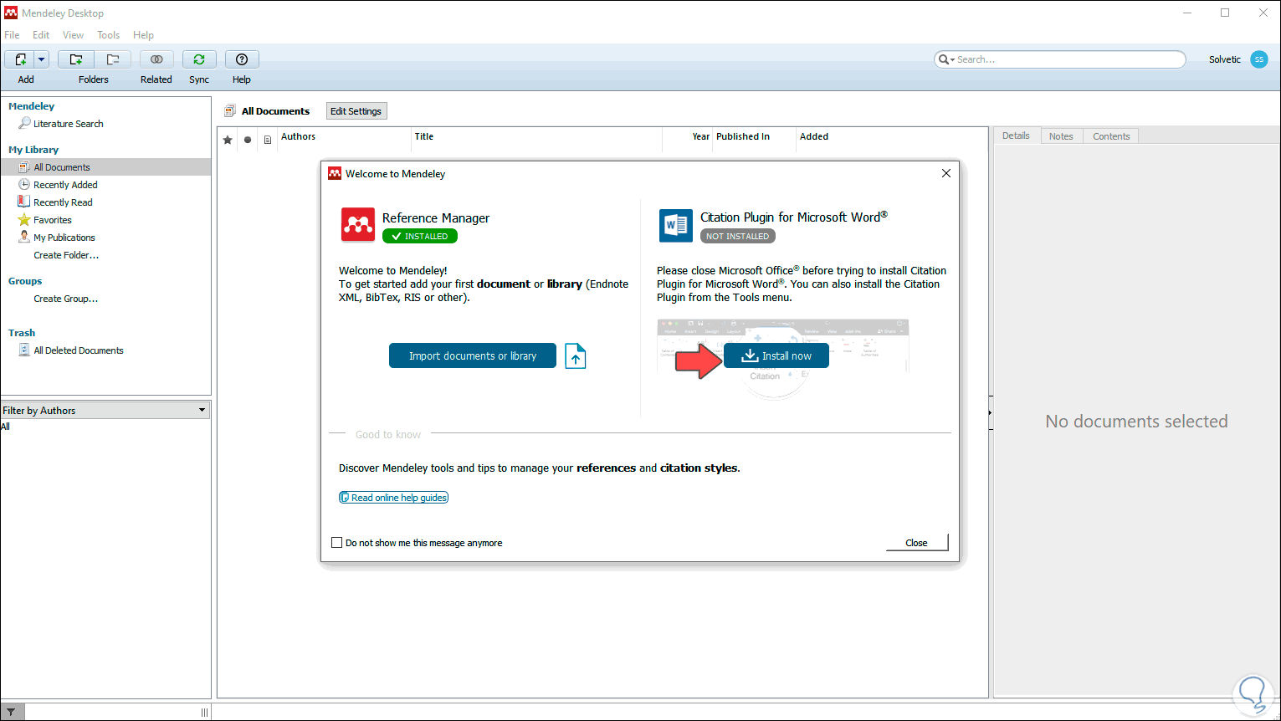Viewport: 1281px width, 721px height.
Task: Click the All Documents icon in My Library
Action: (x=24, y=167)
